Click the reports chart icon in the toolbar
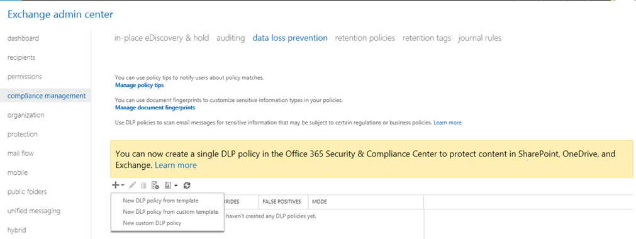This screenshot has width=636, height=239. (x=167, y=186)
